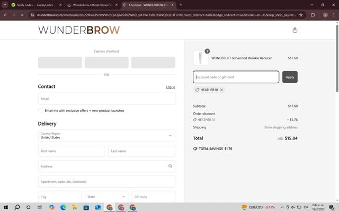Open Microsoft Store from the taskbar
The width and height of the screenshot is (339, 212).
click(86, 207)
